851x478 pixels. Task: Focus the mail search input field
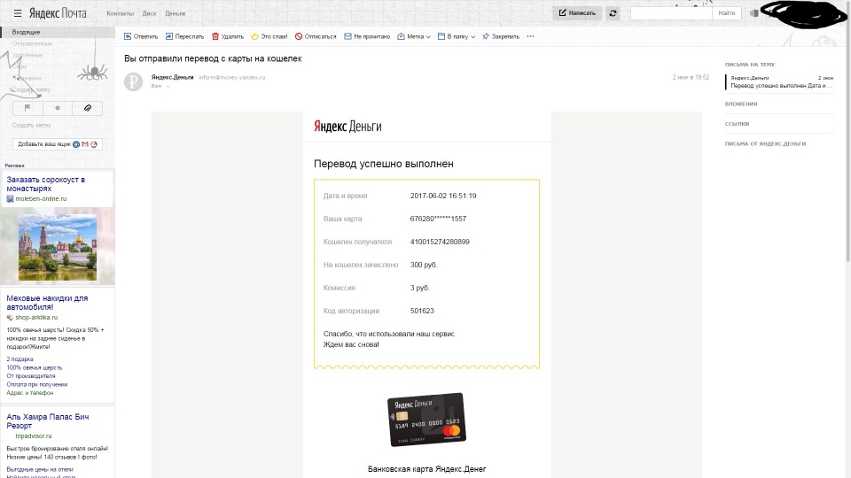(671, 13)
